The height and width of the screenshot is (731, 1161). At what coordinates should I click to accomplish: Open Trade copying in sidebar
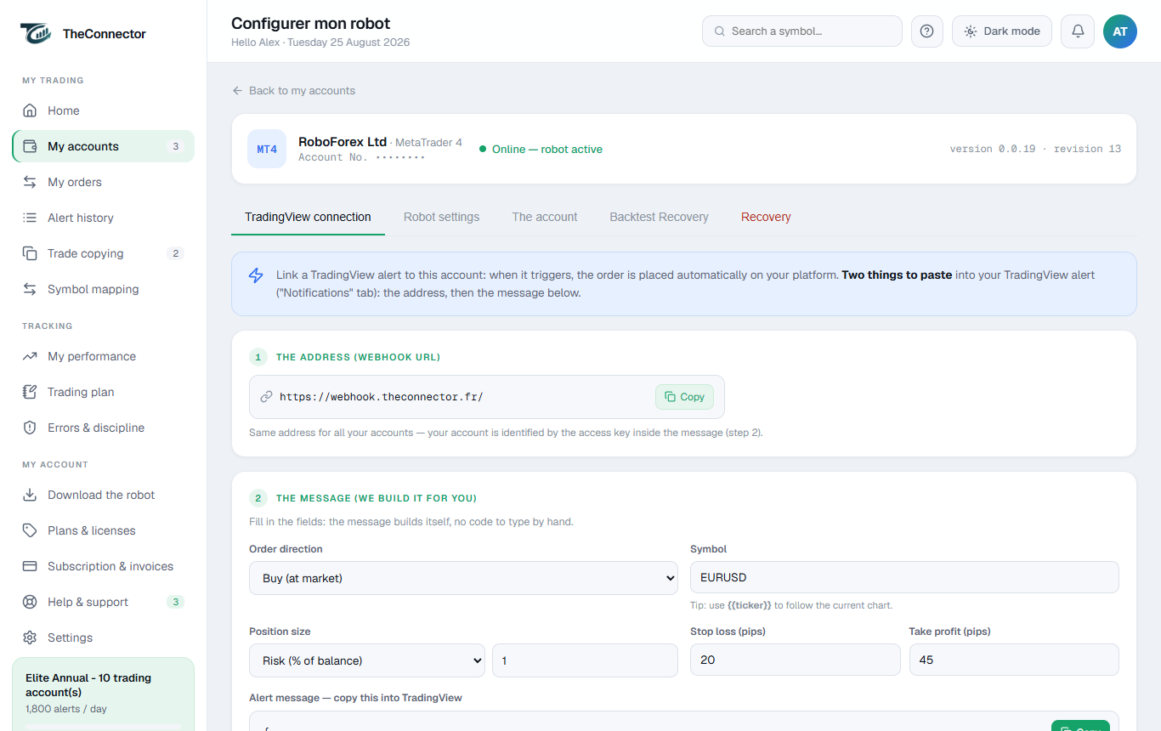tap(103, 253)
